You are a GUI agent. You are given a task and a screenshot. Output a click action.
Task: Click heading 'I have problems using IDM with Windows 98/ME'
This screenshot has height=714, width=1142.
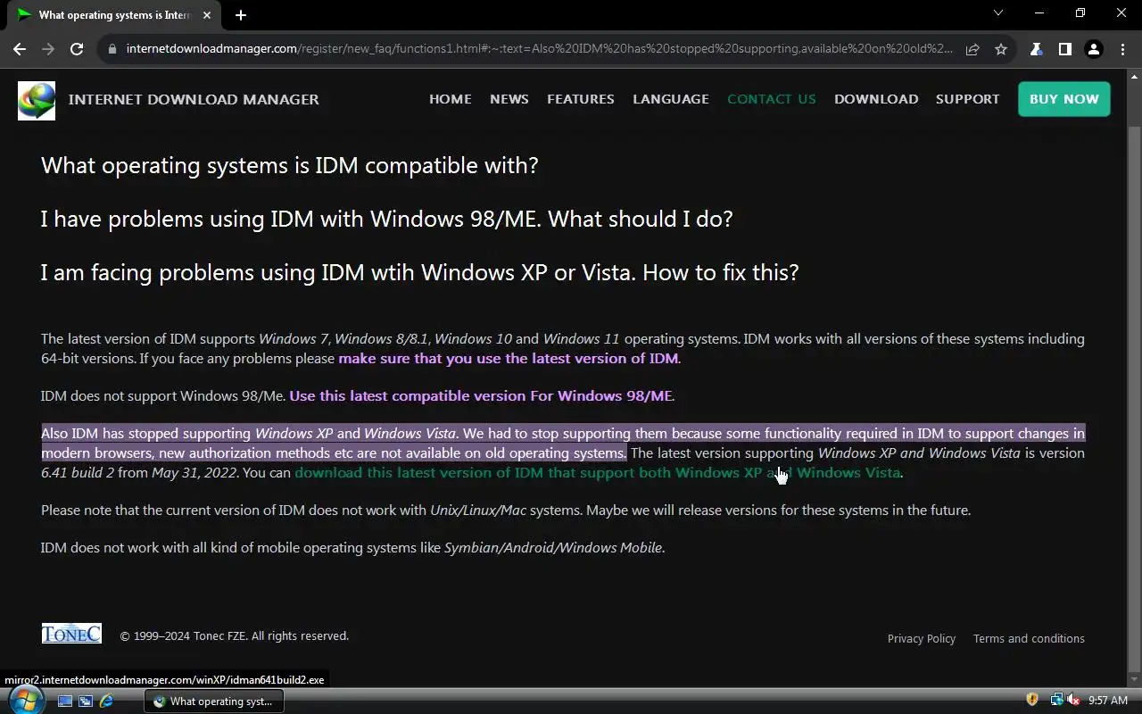point(386,220)
